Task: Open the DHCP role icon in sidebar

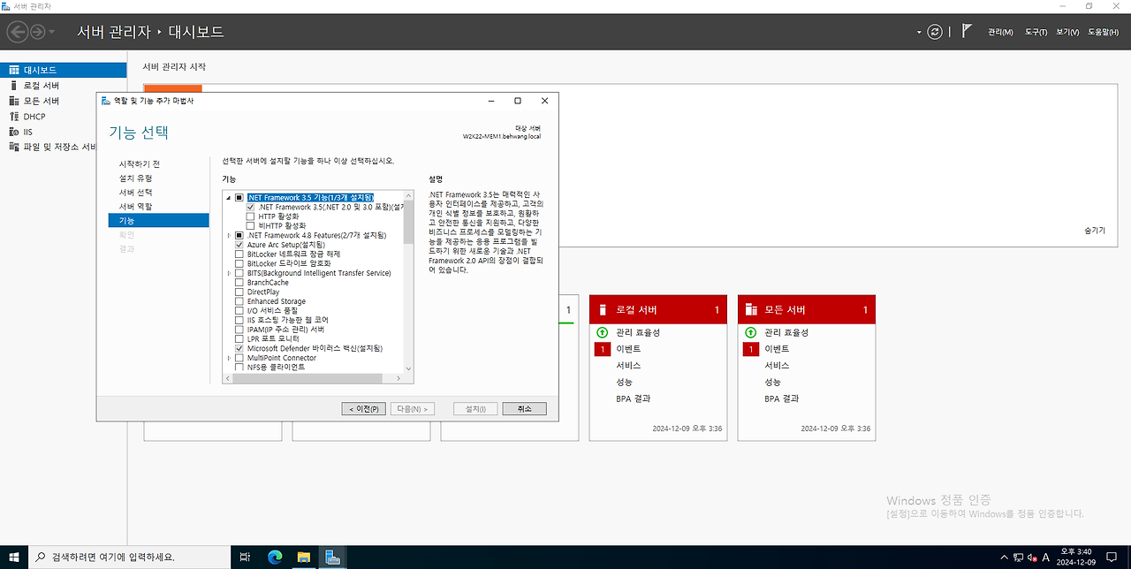Action: pos(14,117)
